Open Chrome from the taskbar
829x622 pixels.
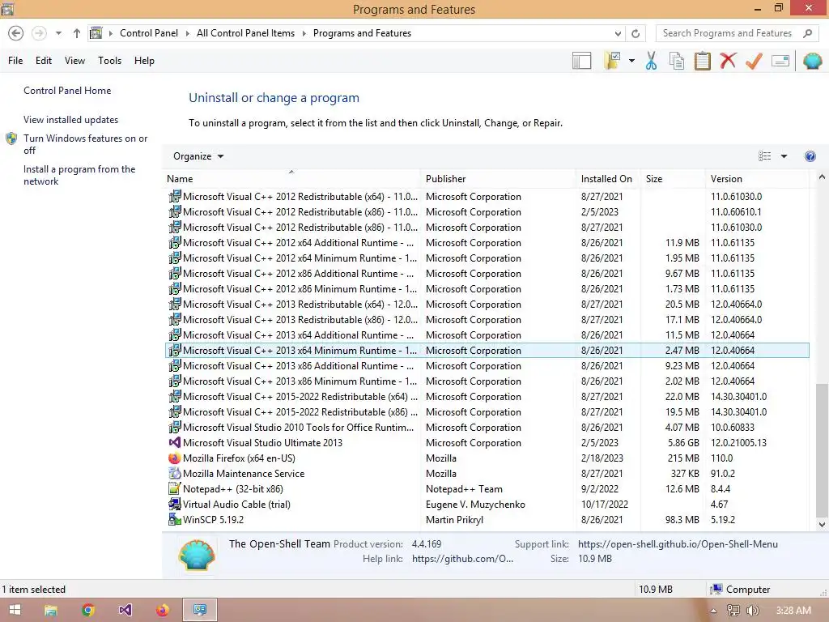(x=88, y=610)
